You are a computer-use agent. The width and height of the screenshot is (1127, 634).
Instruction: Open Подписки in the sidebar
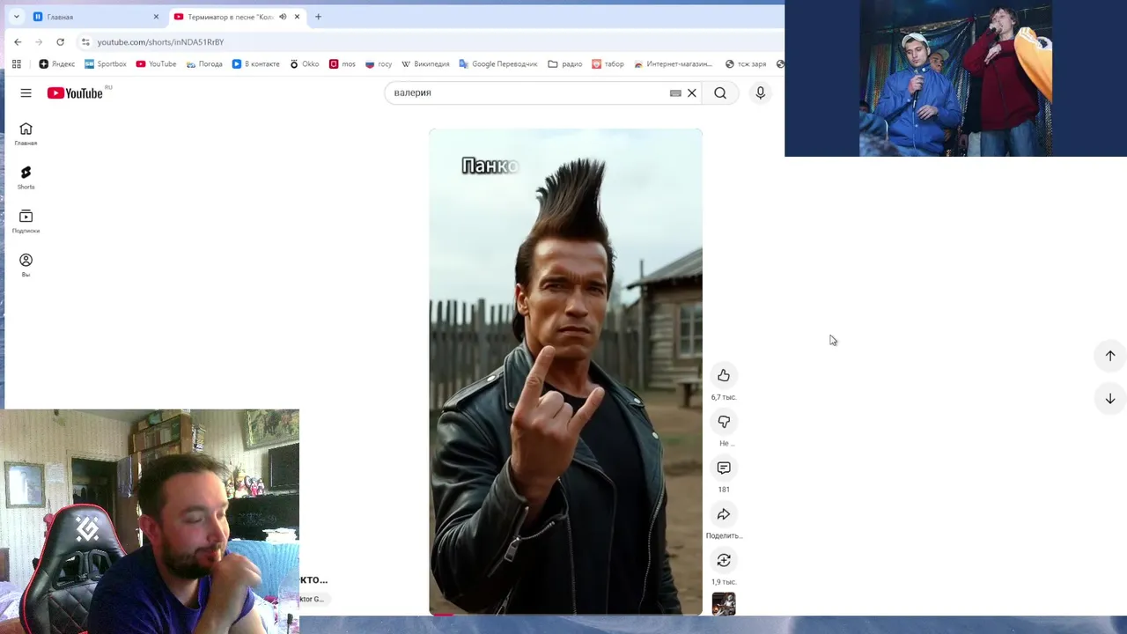[26, 222]
